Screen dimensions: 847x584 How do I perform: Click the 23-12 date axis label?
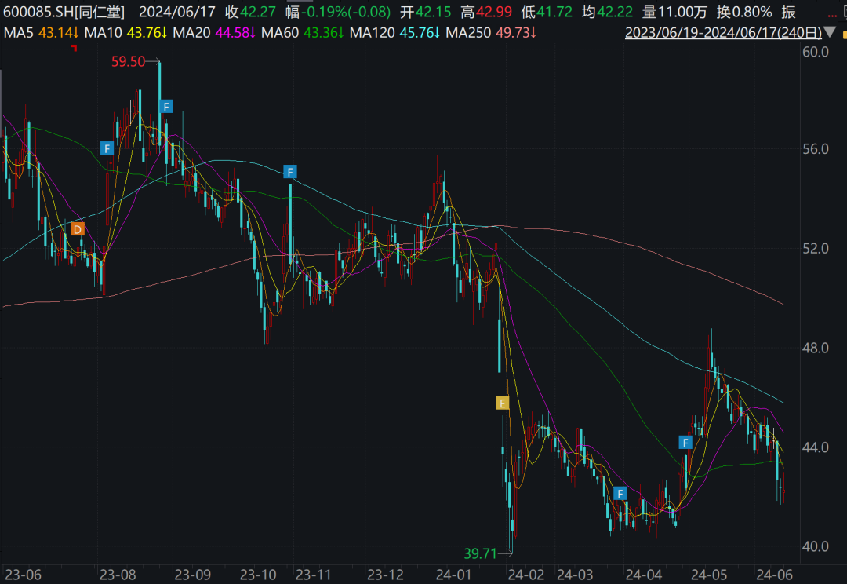385,575
